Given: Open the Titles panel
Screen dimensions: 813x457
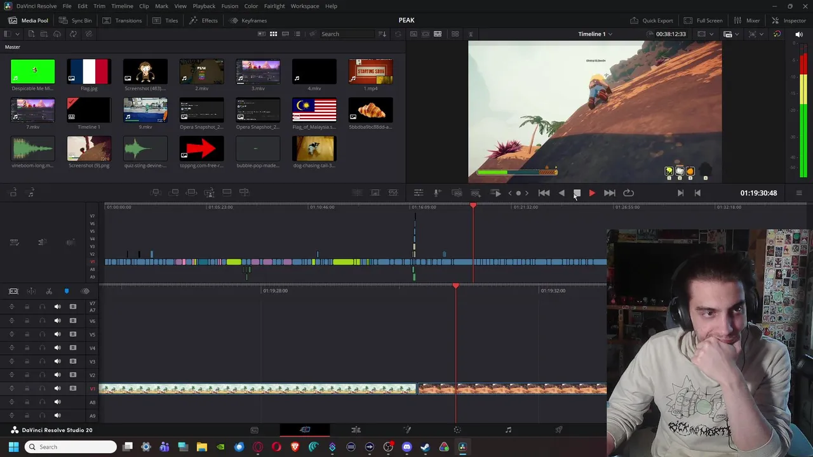Looking at the screenshot, I should click(x=166, y=20).
